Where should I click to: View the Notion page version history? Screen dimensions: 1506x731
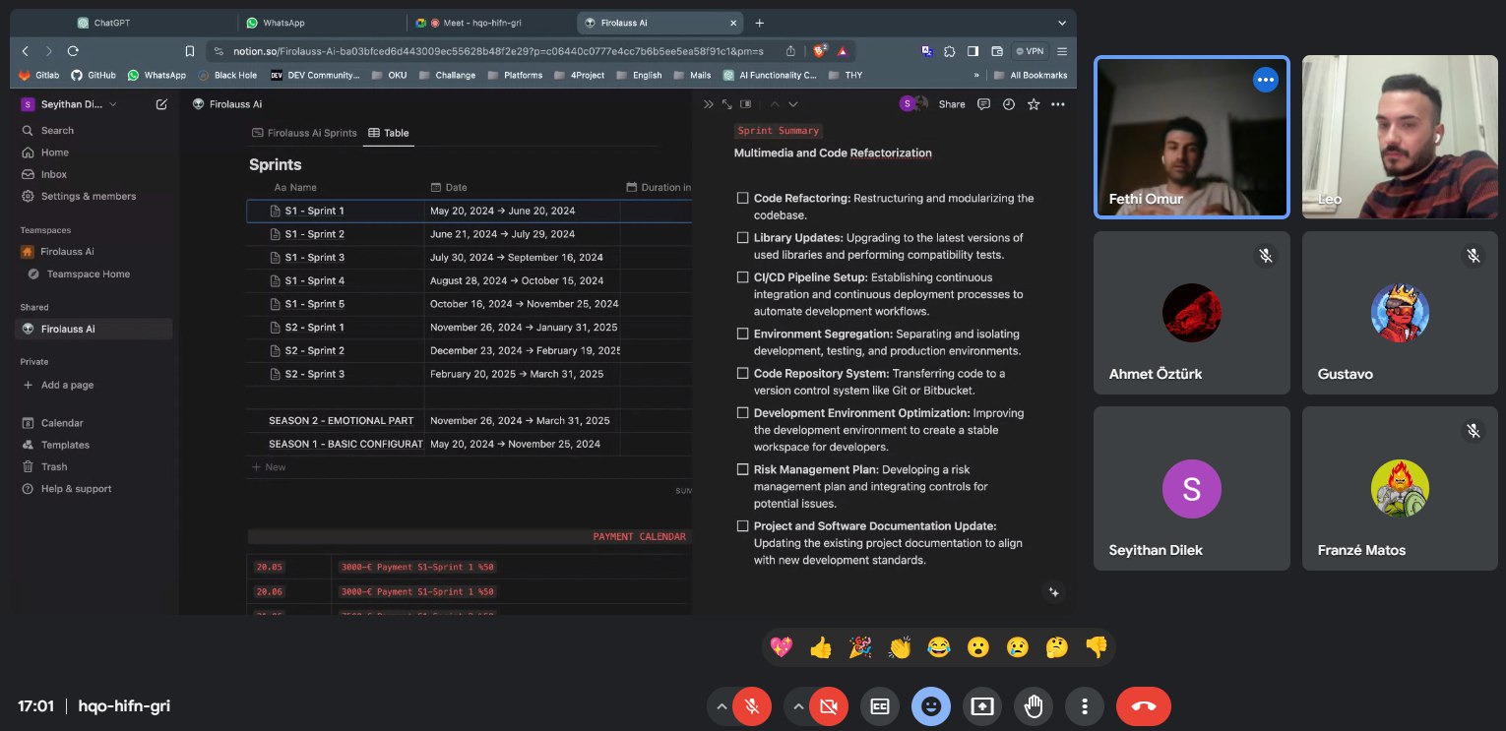tap(1008, 104)
